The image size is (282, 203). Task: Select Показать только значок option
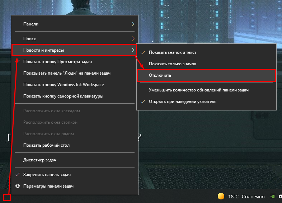[x=206, y=64]
